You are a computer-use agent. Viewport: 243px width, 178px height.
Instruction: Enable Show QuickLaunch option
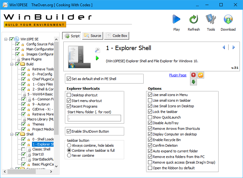pos(150,117)
